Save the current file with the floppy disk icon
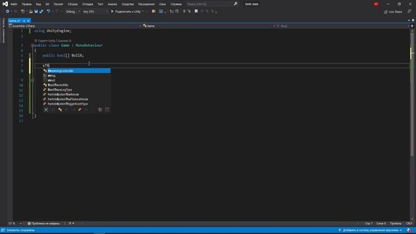Image resolution: width=416 pixels, height=234 pixels. (x=36, y=12)
